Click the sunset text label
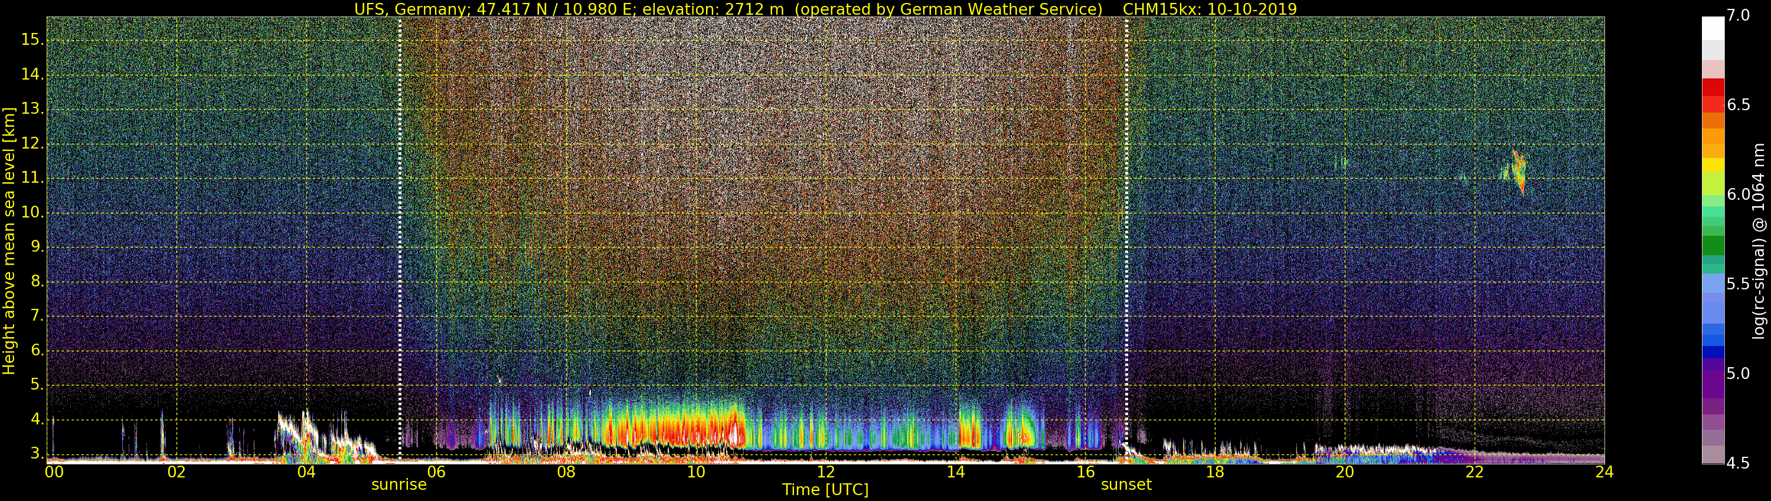Screen dimensions: 1771x501 click(x=1126, y=484)
